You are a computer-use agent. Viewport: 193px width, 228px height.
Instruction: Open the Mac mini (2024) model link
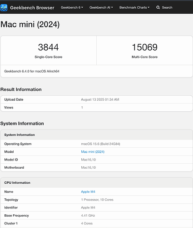[x=93, y=152]
